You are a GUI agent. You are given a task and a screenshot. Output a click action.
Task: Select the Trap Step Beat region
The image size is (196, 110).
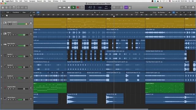point(86,34)
